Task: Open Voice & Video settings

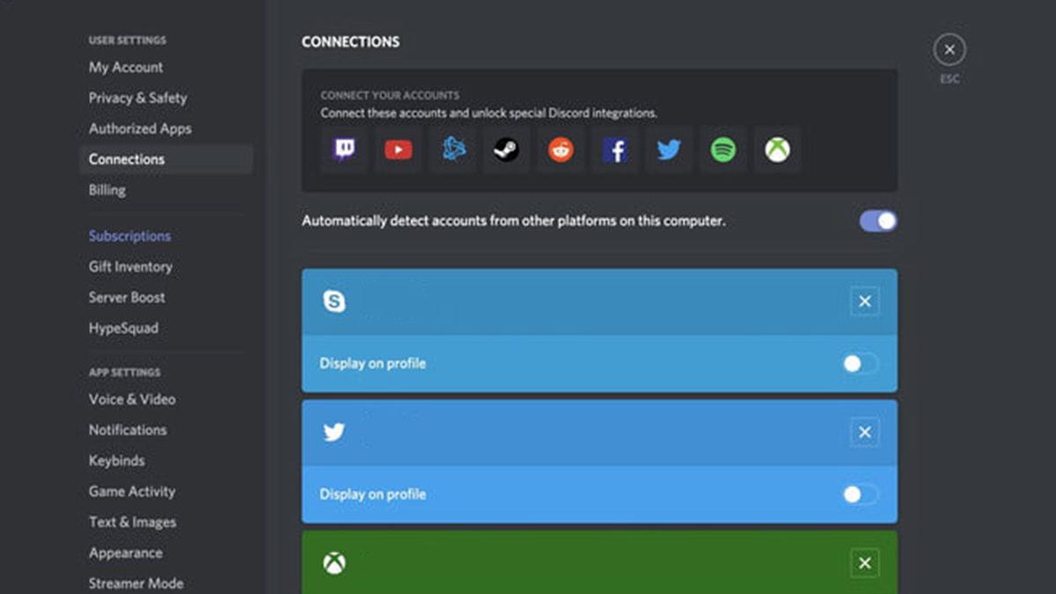Action: coord(131,399)
